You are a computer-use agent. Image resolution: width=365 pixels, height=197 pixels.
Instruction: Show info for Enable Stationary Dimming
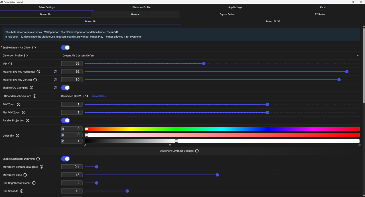38,159
